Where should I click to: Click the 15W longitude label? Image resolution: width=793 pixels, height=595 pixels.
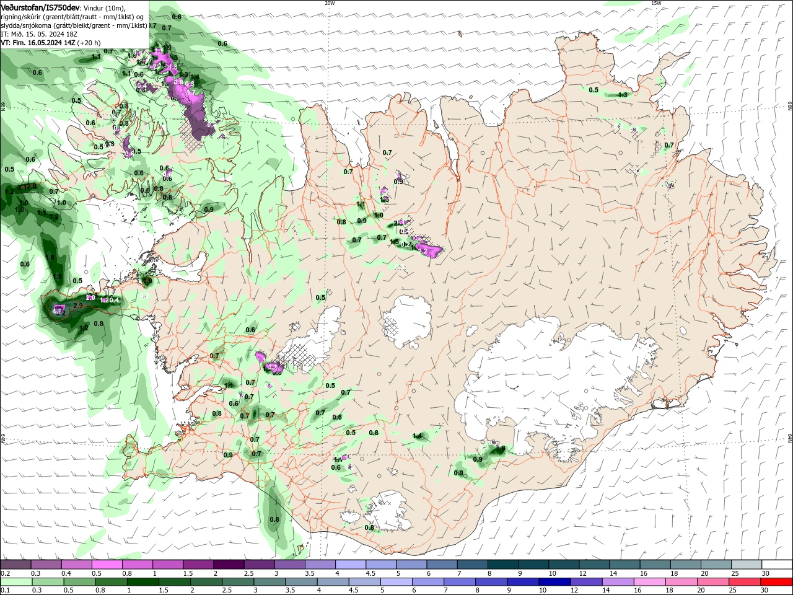pyautogui.click(x=656, y=3)
